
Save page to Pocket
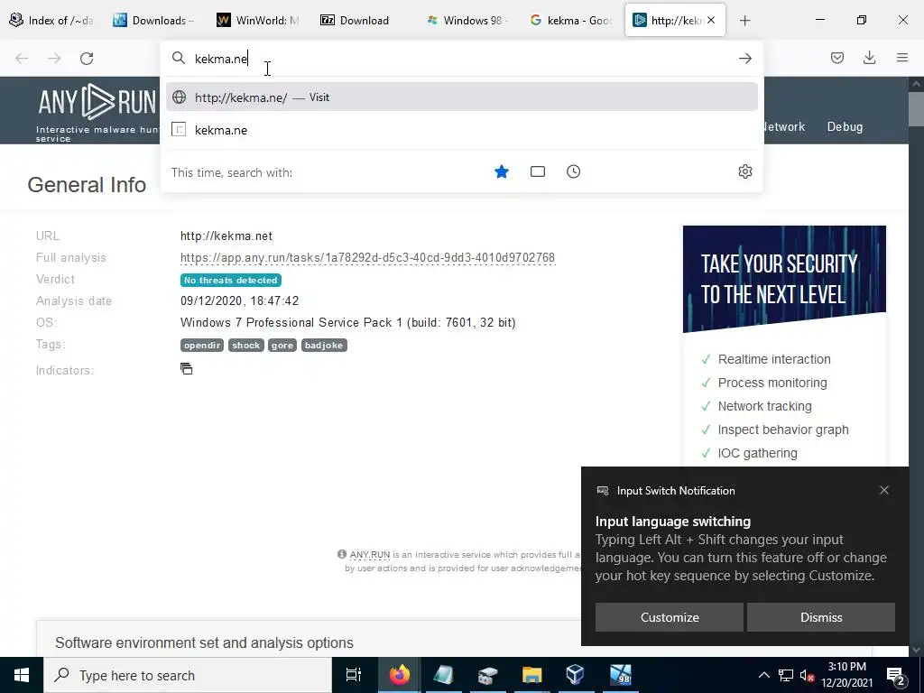(x=836, y=58)
